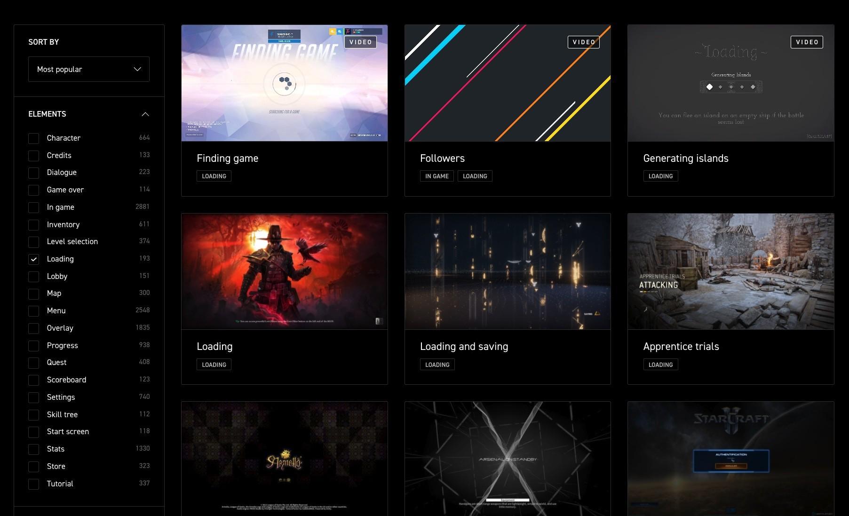
Task: Open the red Loading gunslinger thumbnail
Action: tap(285, 271)
